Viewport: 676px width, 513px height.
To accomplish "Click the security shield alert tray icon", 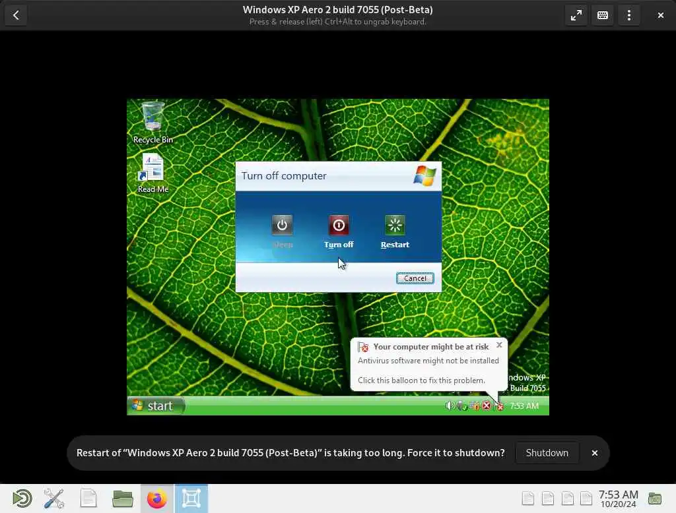I will [x=499, y=406].
